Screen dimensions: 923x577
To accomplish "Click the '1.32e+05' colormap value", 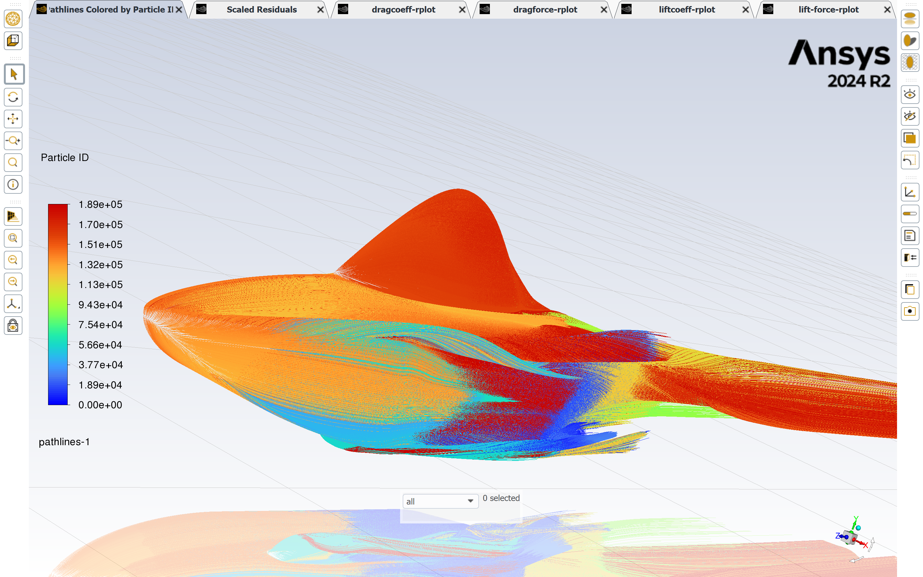I will point(100,265).
